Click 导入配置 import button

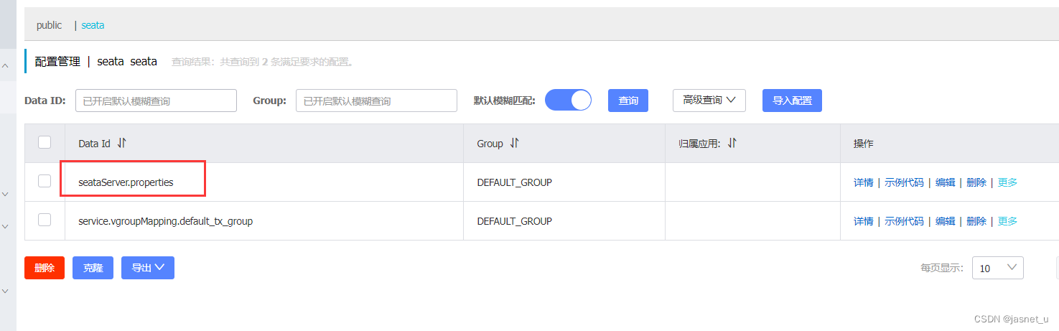click(792, 101)
